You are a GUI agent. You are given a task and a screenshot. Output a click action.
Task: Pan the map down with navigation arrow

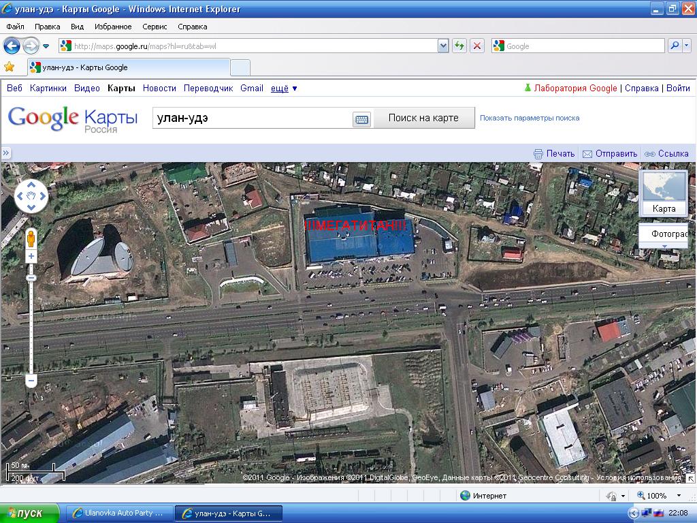(x=31, y=207)
